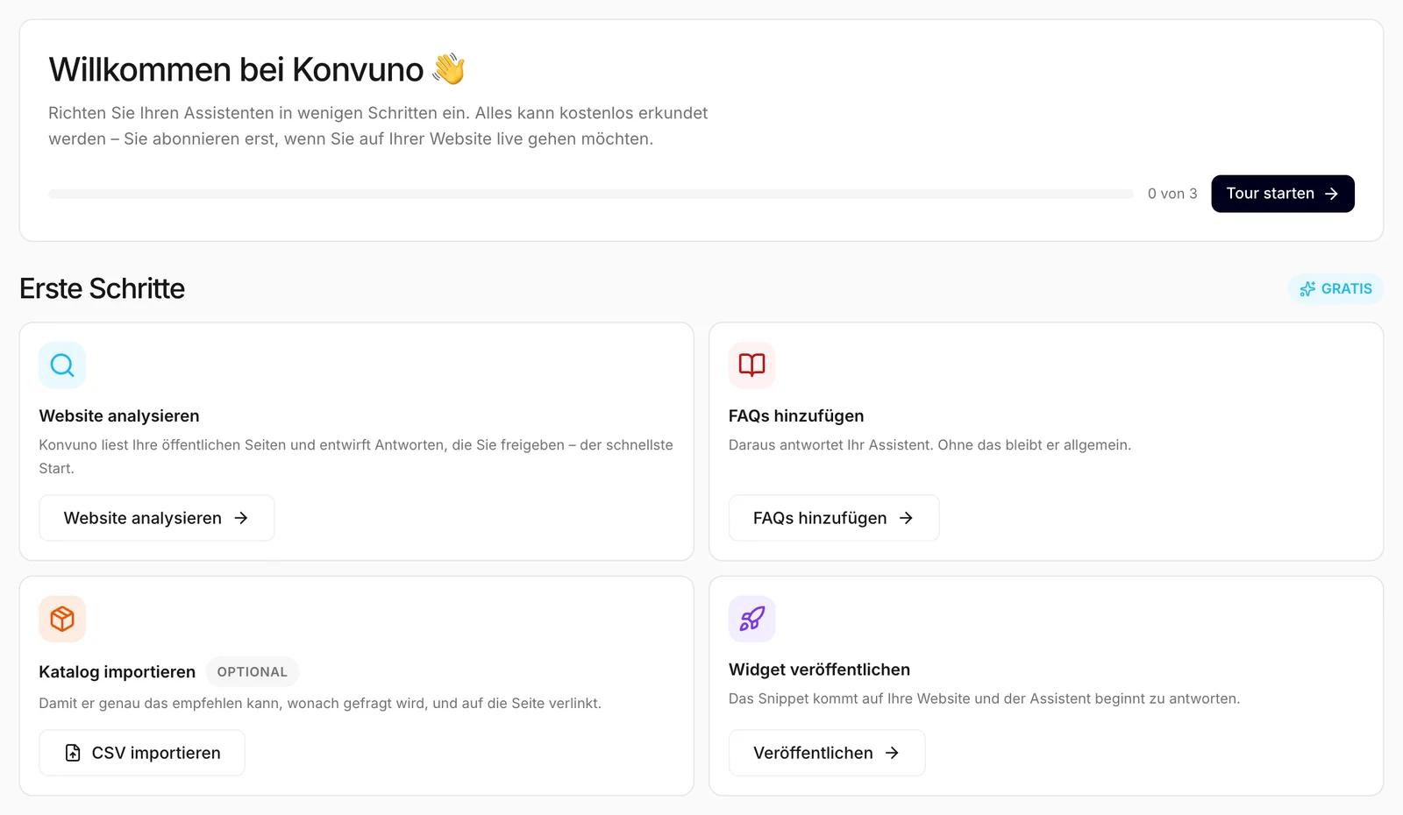Open FAQs hinzufügen button

coord(834,518)
